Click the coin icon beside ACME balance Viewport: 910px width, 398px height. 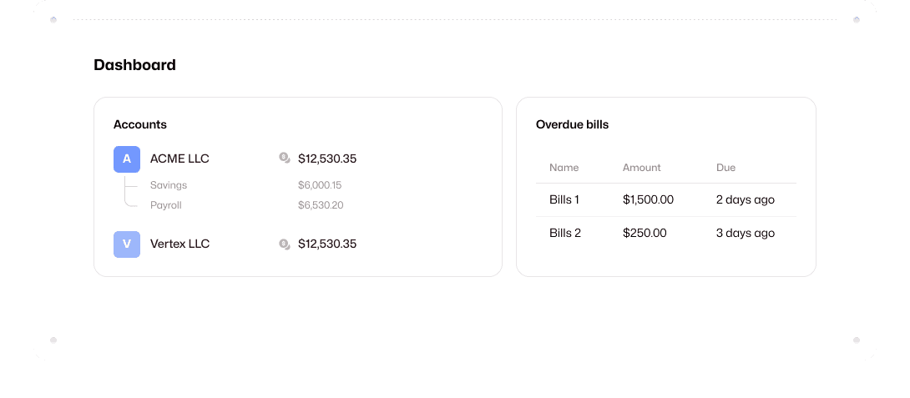click(x=285, y=158)
